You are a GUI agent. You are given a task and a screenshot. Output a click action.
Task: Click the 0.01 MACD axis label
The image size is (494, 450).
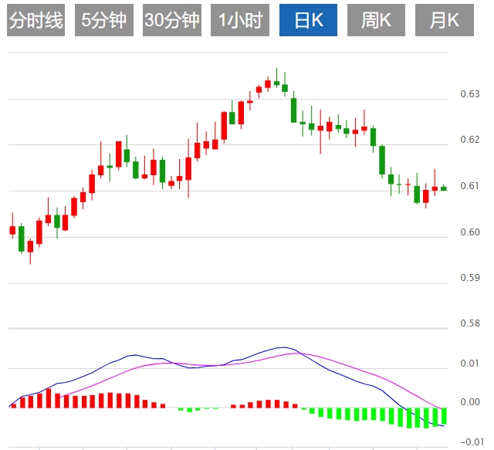(x=470, y=364)
